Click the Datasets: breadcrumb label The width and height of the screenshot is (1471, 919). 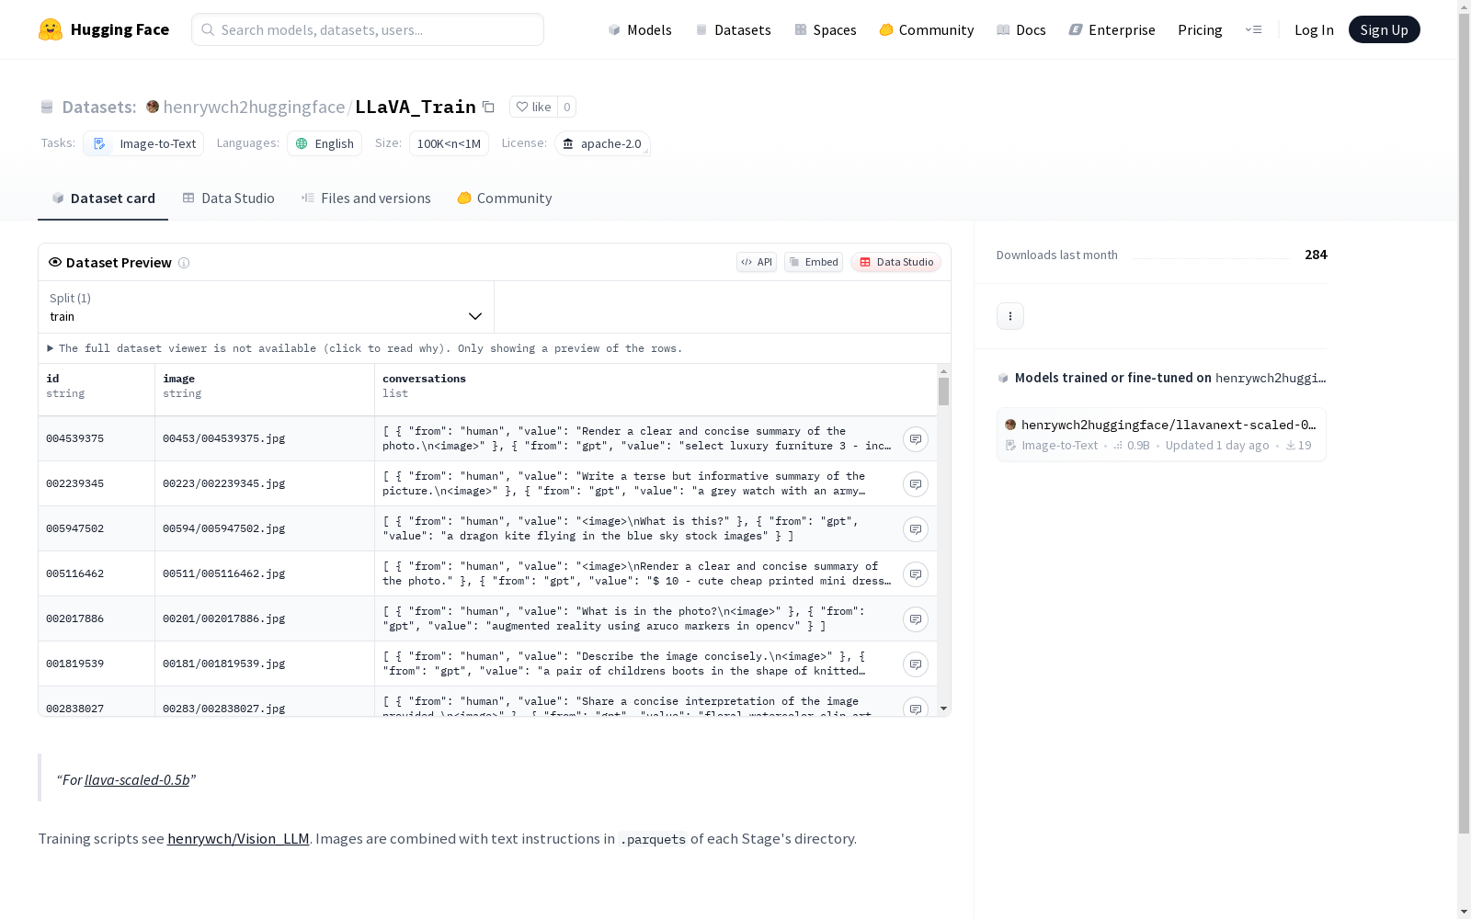point(99,107)
